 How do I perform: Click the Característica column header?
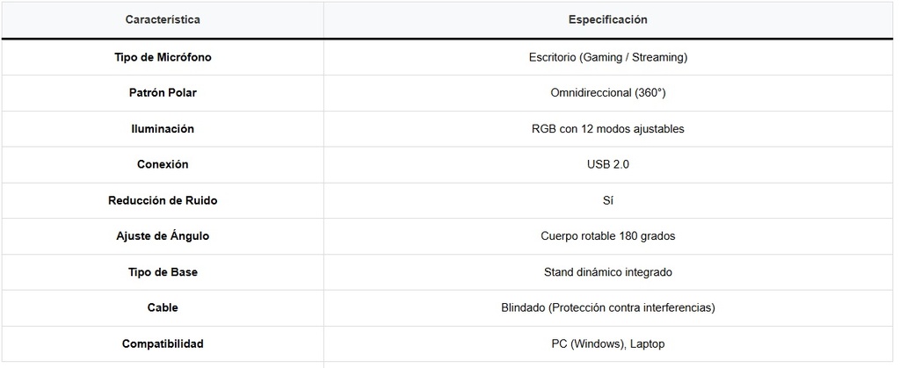coord(163,19)
